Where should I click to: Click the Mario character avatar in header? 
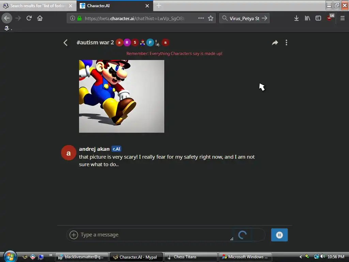tap(142, 43)
